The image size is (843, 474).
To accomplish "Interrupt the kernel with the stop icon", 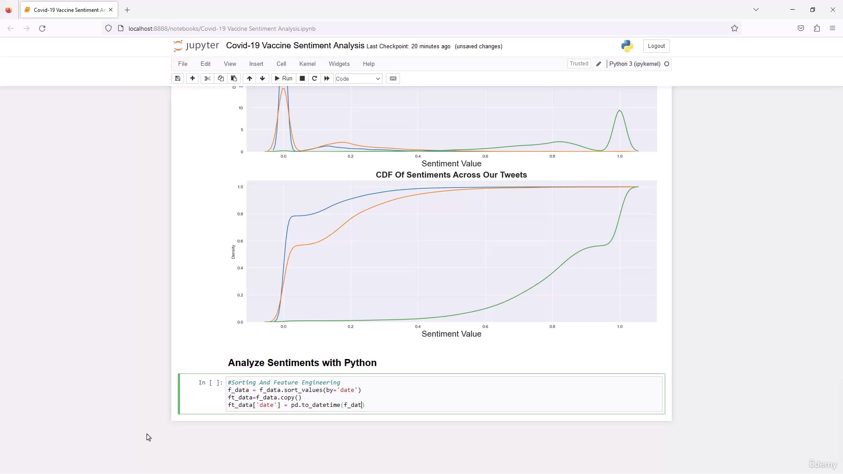I will pos(302,79).
